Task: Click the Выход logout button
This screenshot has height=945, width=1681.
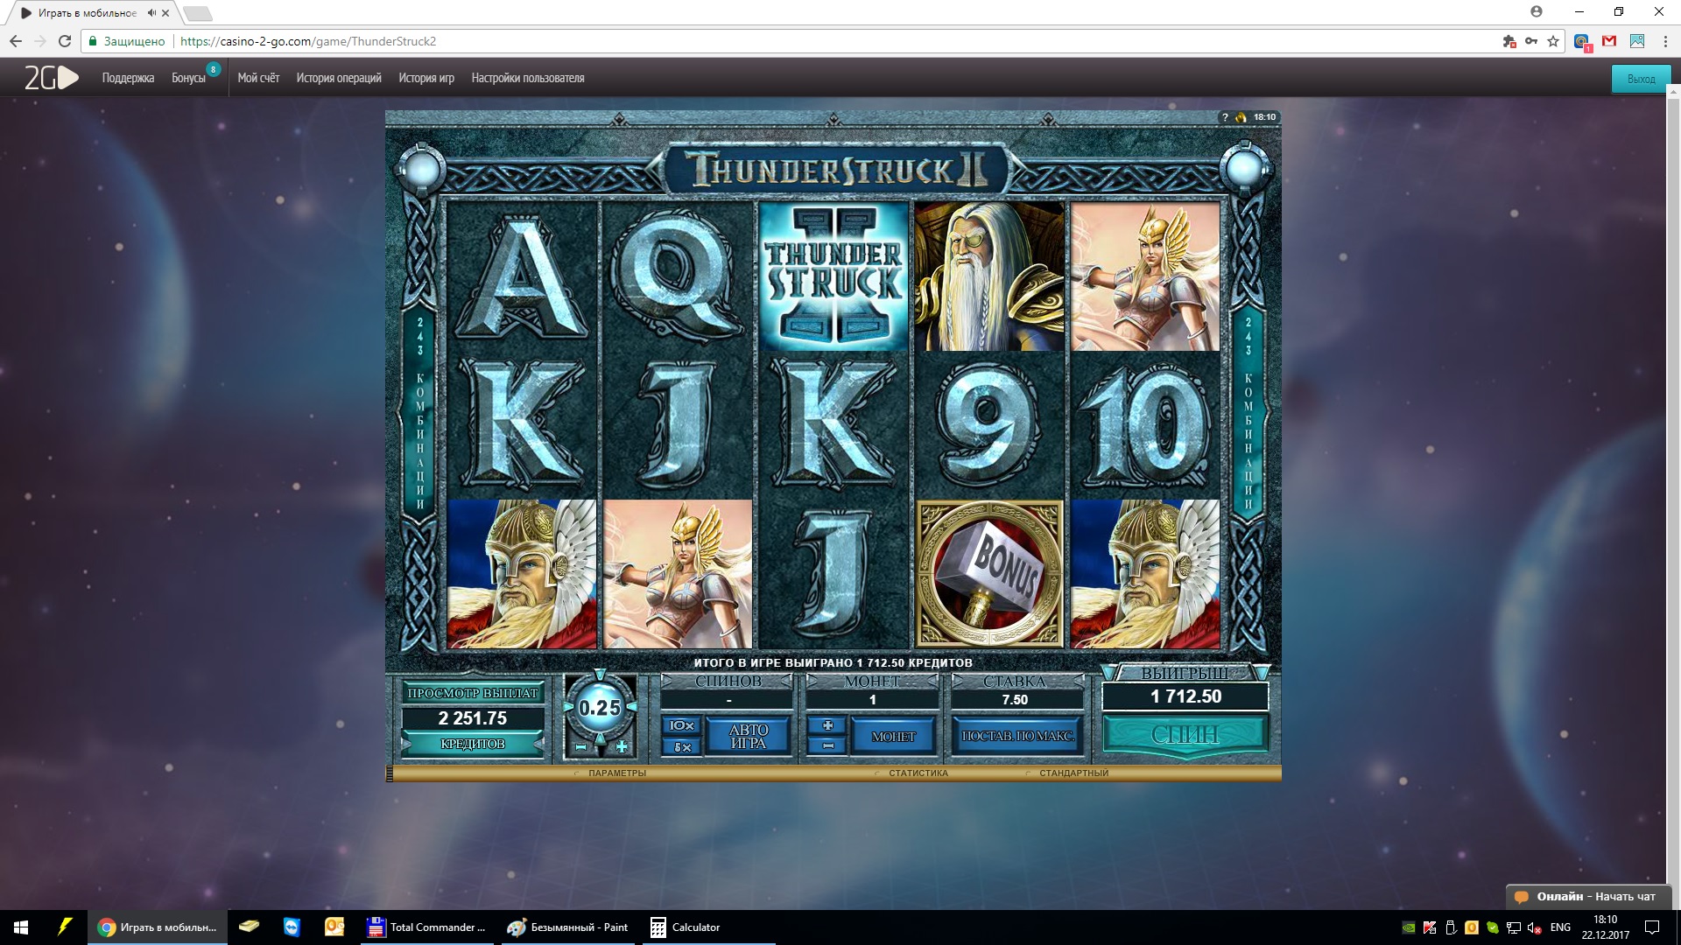Action: click(x=1640, y=79)
